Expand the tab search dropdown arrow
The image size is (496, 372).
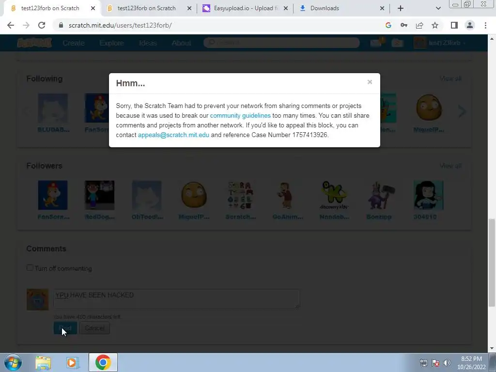point(438,8)
